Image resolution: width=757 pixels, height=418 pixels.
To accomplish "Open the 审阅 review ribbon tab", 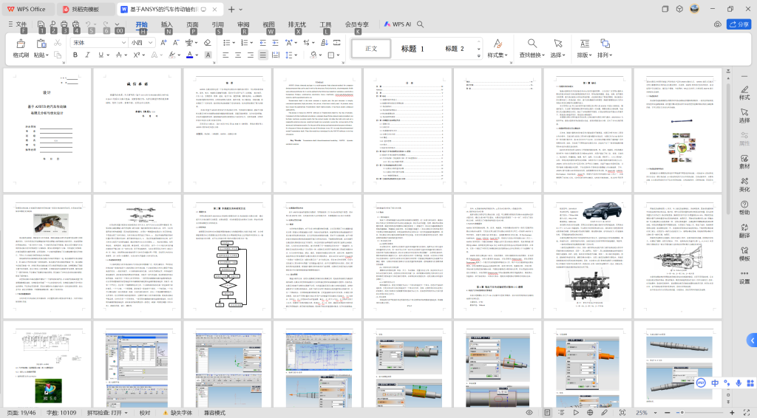I will (x=243, y=24).
